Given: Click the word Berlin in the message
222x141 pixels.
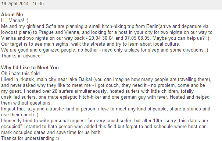Looking at the screenshot, I should tap(152, 27).
